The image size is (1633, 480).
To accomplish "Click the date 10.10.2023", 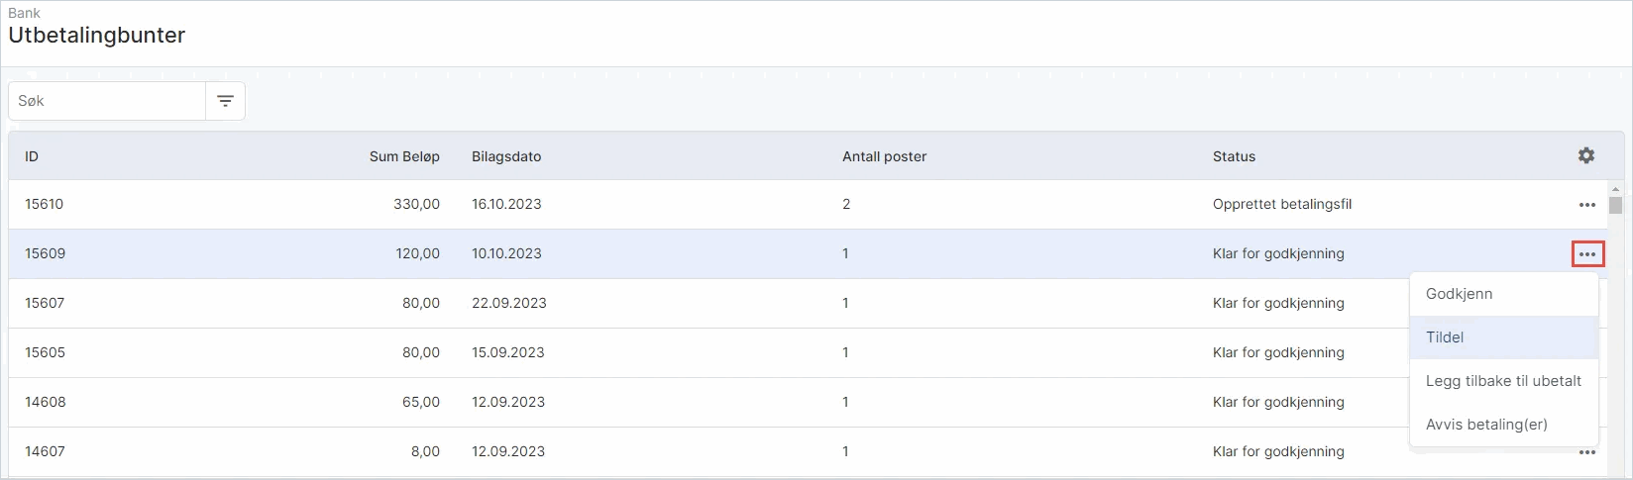I will (x=506, y=253).
